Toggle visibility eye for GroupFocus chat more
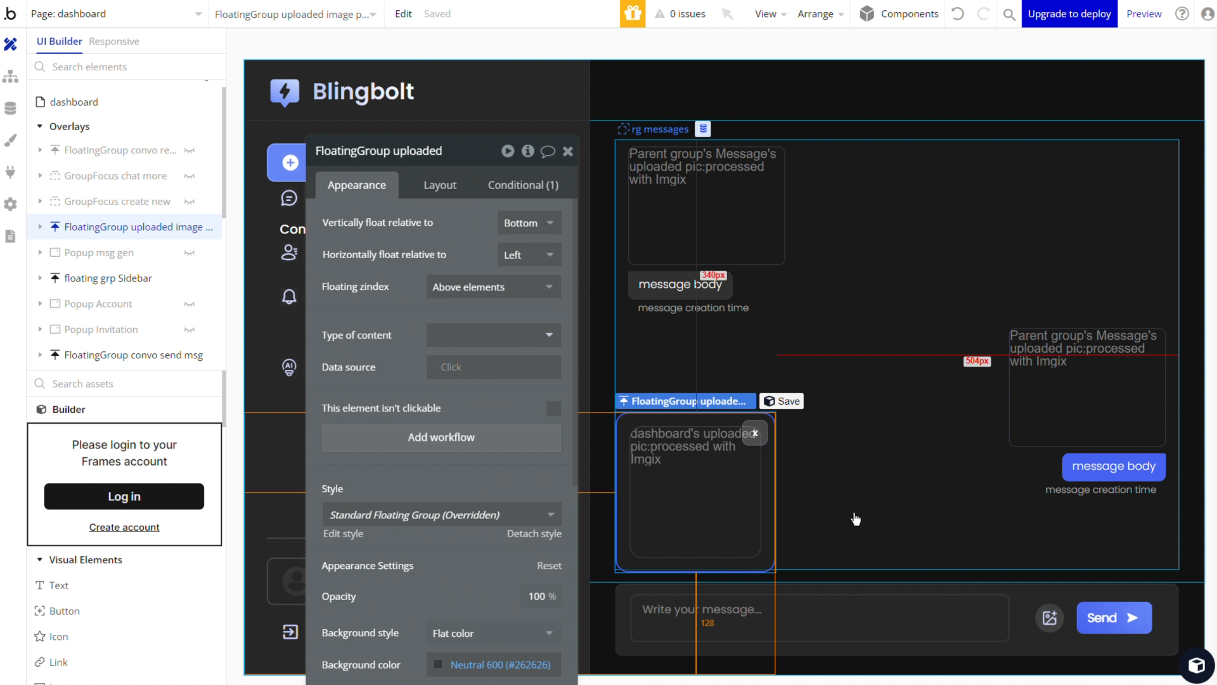 click(189, 176)
